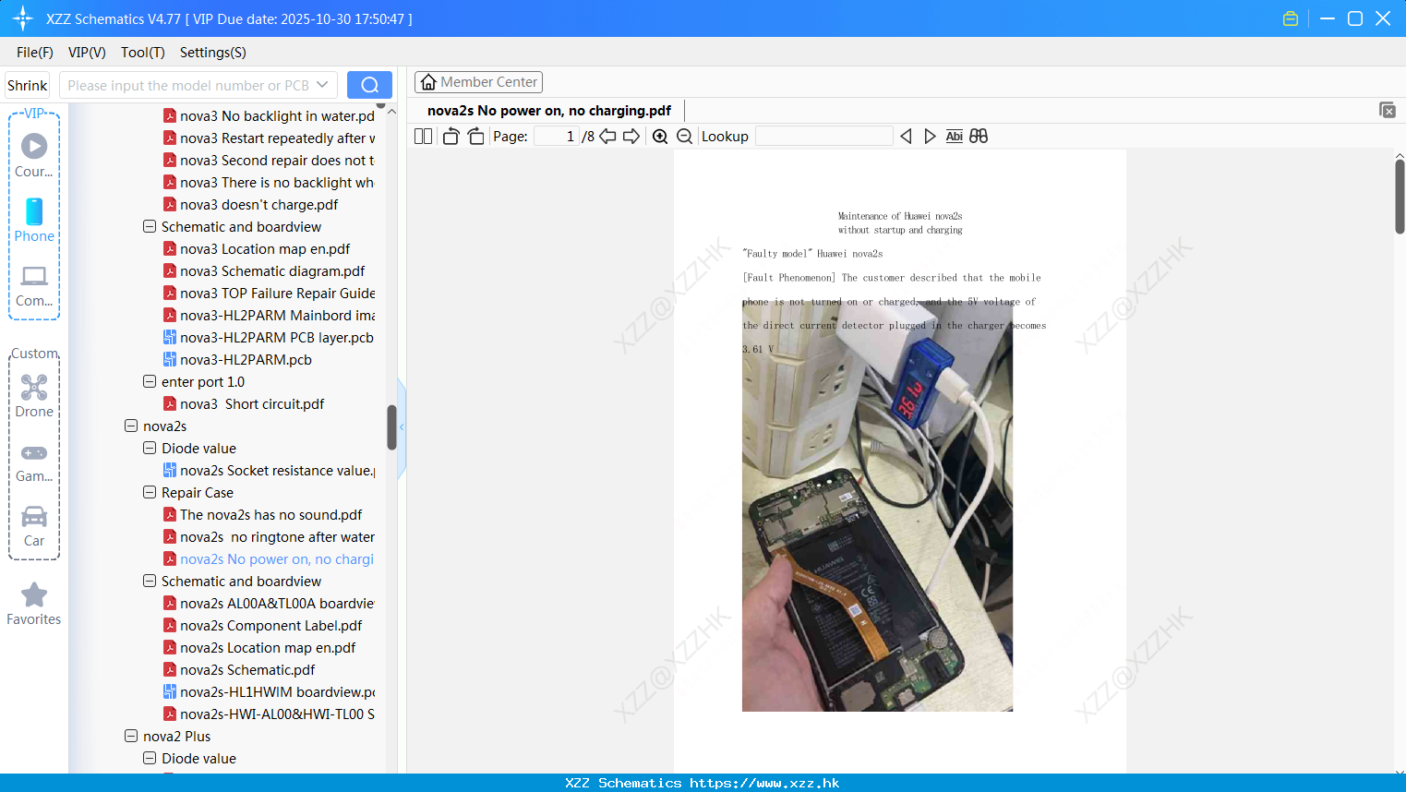Rotate page counterclockwise
Image resolution: width=1406 pixels, height=792 pixels.
[451, 137]
